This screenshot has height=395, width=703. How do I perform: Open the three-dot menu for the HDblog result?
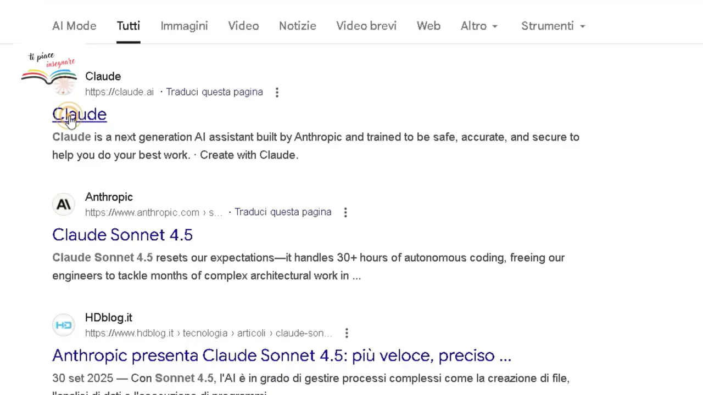click(x=347, y=333)
